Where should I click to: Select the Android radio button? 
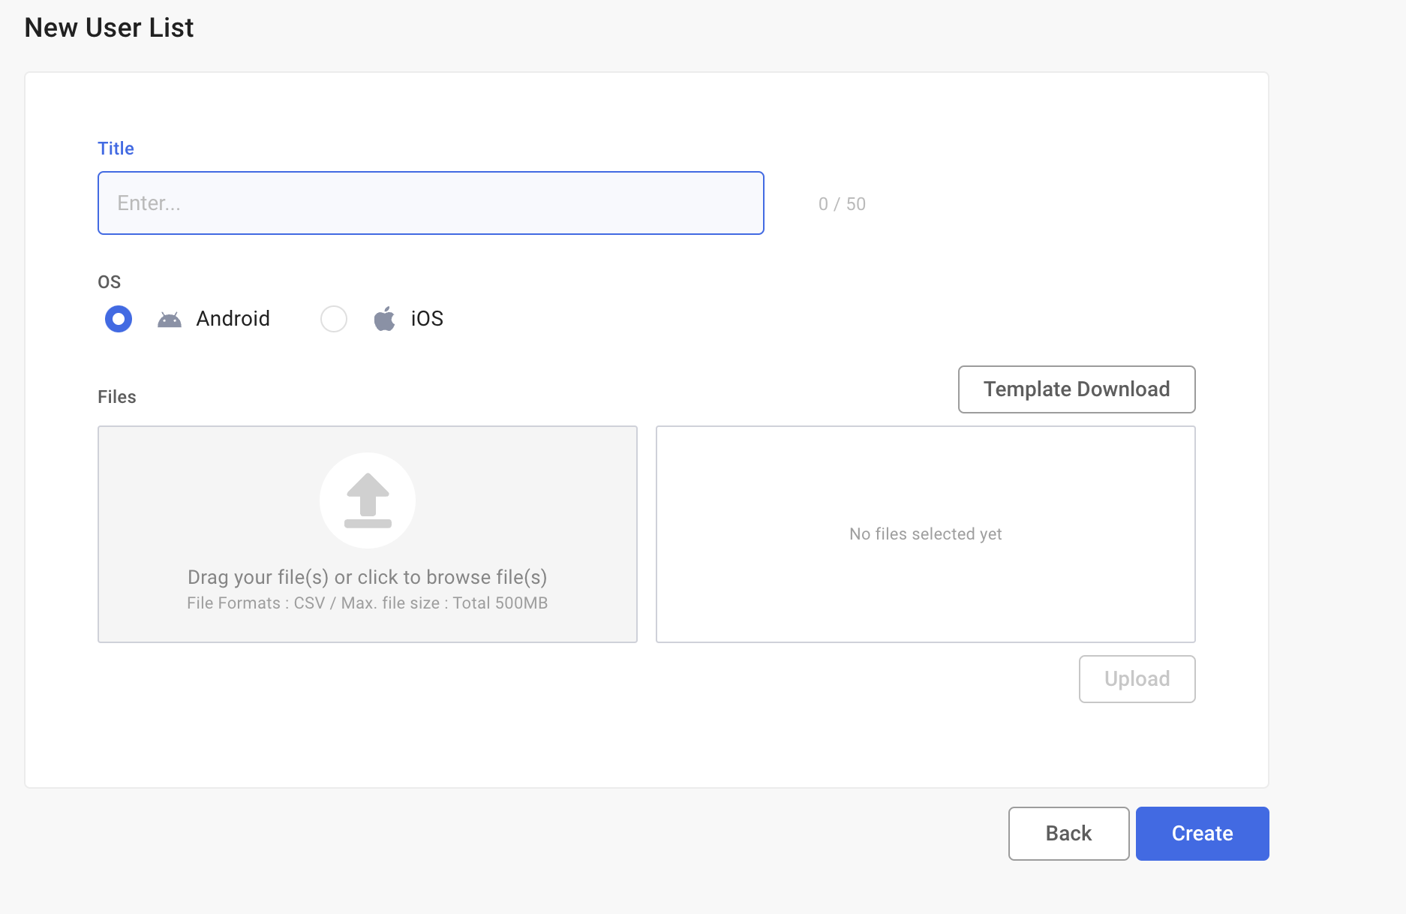pos(119,319)
